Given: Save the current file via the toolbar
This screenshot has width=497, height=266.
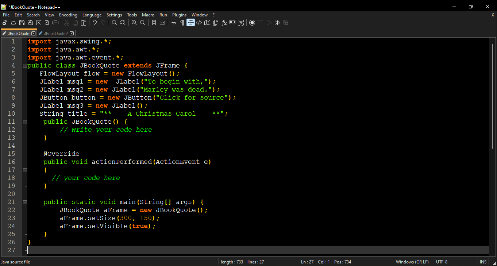Looking at the screenshot, I should click(x=22, y=23).
